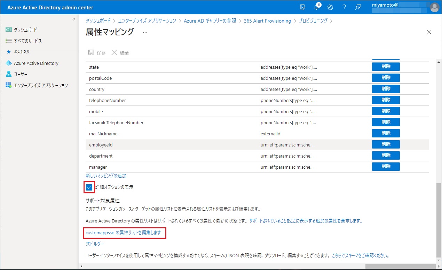Click the breadcrumb 365 Alert Provisioning

[267, 21]
